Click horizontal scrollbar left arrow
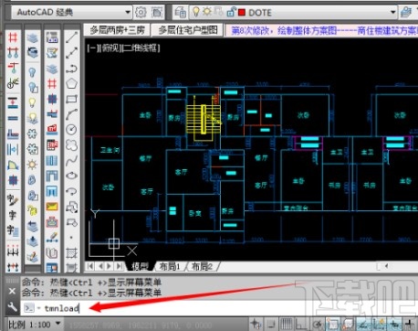418x331 pixels. 386,266
